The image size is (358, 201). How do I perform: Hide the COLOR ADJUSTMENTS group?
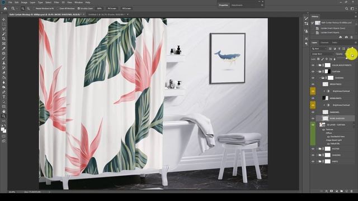[313, 65]
